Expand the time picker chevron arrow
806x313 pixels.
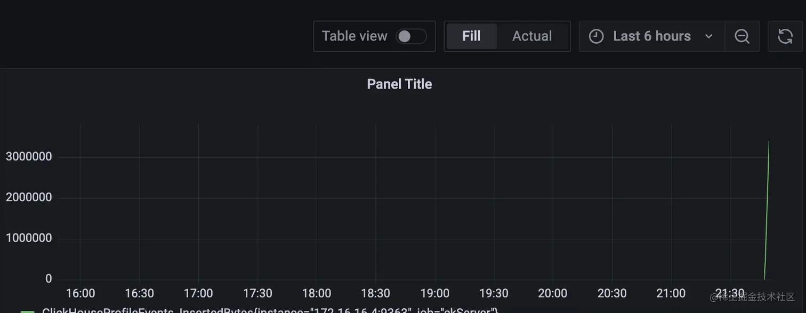(x=708, y=36)
